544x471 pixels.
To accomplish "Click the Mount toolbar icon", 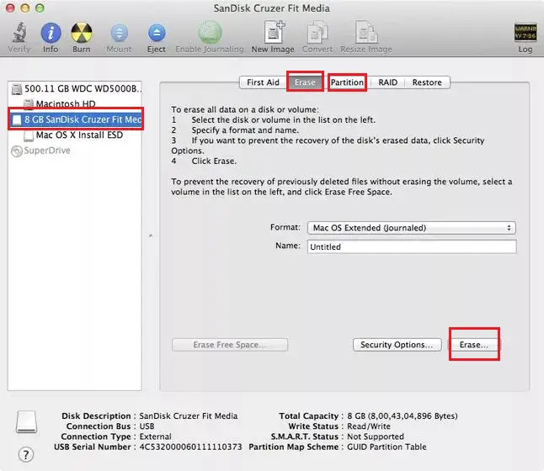I will point(119,34).
